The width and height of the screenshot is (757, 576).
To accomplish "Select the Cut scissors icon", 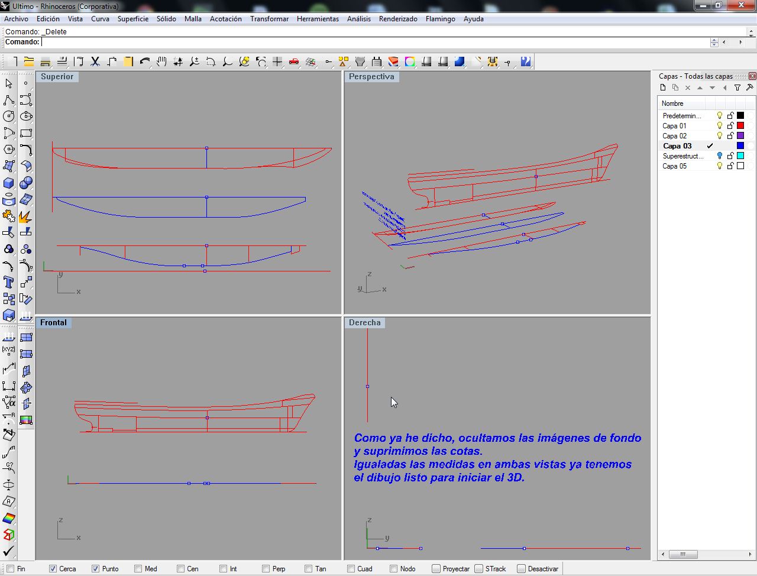I will pos(95,62).
